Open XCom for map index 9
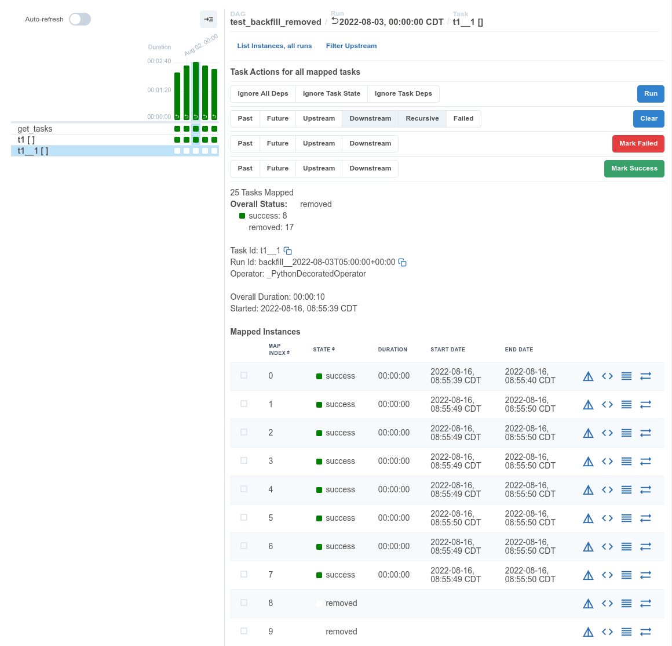This screenshot has width=672, height=646. click(x=646, y=632)
